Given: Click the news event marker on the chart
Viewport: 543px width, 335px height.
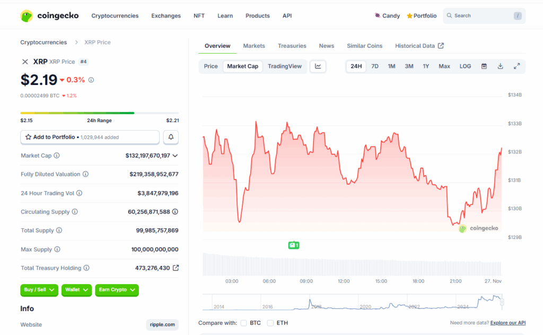Looking at the screenshot, I should (294, 245).
